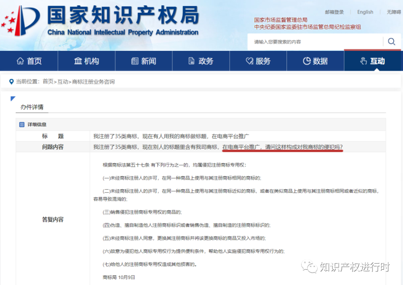This screenshot has height=285, width=403.
Task: Click the blue triangle marker above 办件详情
Action: (x=13, y=98)
